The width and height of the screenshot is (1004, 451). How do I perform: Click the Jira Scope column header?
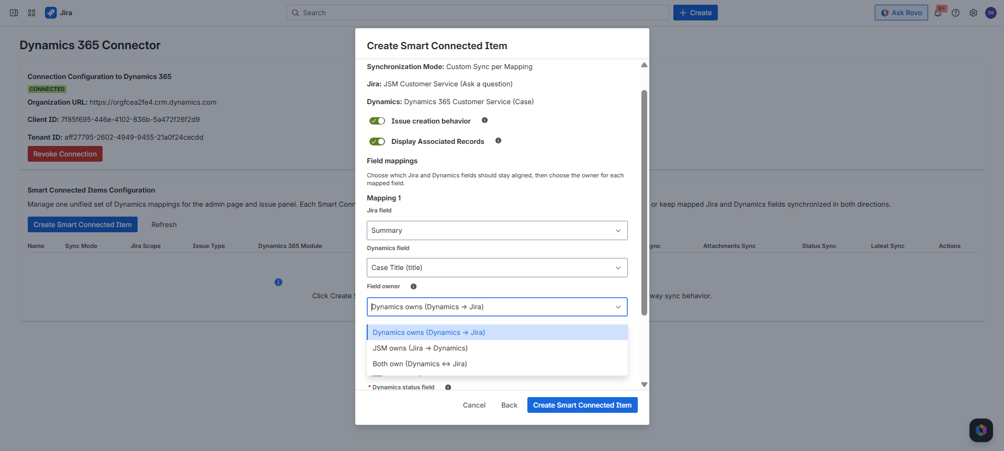point(145,246)
